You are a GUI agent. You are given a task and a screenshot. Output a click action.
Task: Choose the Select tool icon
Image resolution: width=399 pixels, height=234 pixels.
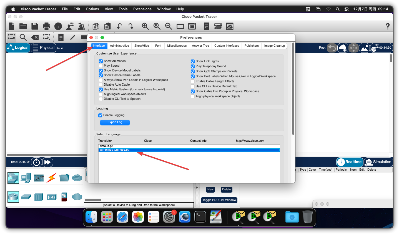pyautogui.click(x=11, y=37)
